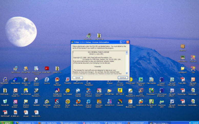The height and width of the screenshot is (124, 199).
Task: Select the Adobe Illustrator CS2 icon
Action: coord(130,104)
